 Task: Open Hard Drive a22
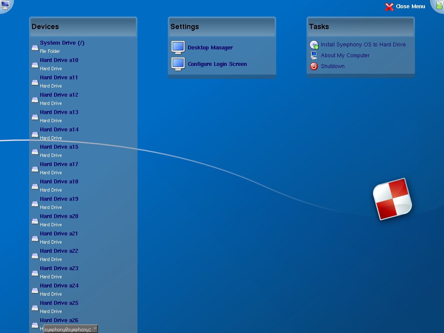(x=59, y=251)
